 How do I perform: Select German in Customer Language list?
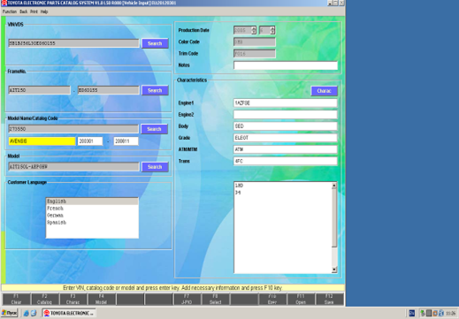[55, 216]
